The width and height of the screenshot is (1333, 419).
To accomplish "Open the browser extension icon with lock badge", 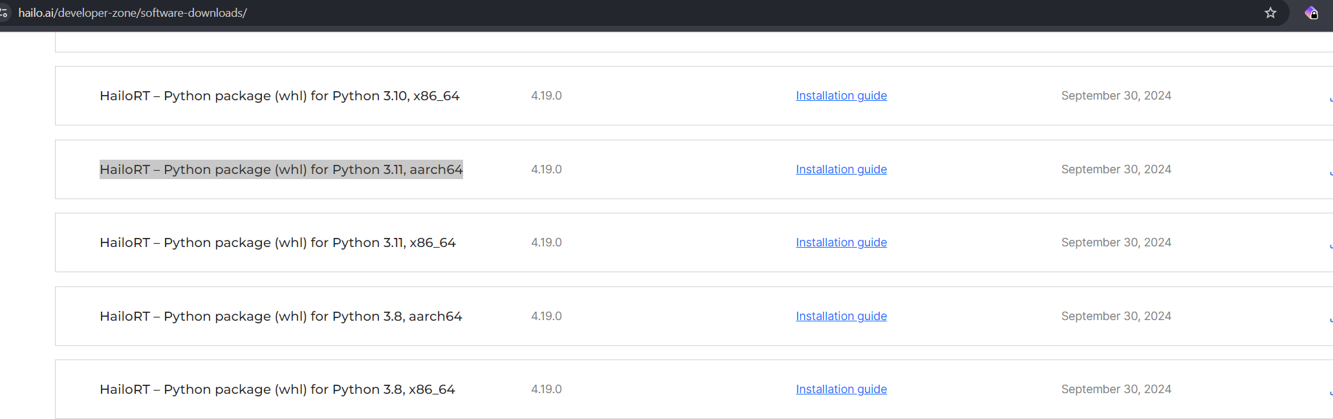I will tap(1311, 13).
